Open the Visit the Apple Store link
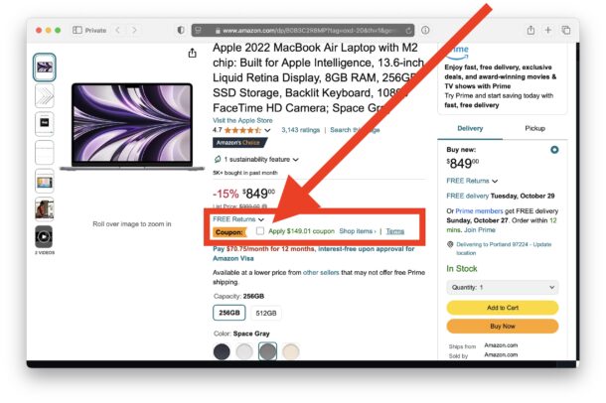The width and height of the screenshot is (606, 403). click(242, 120)
